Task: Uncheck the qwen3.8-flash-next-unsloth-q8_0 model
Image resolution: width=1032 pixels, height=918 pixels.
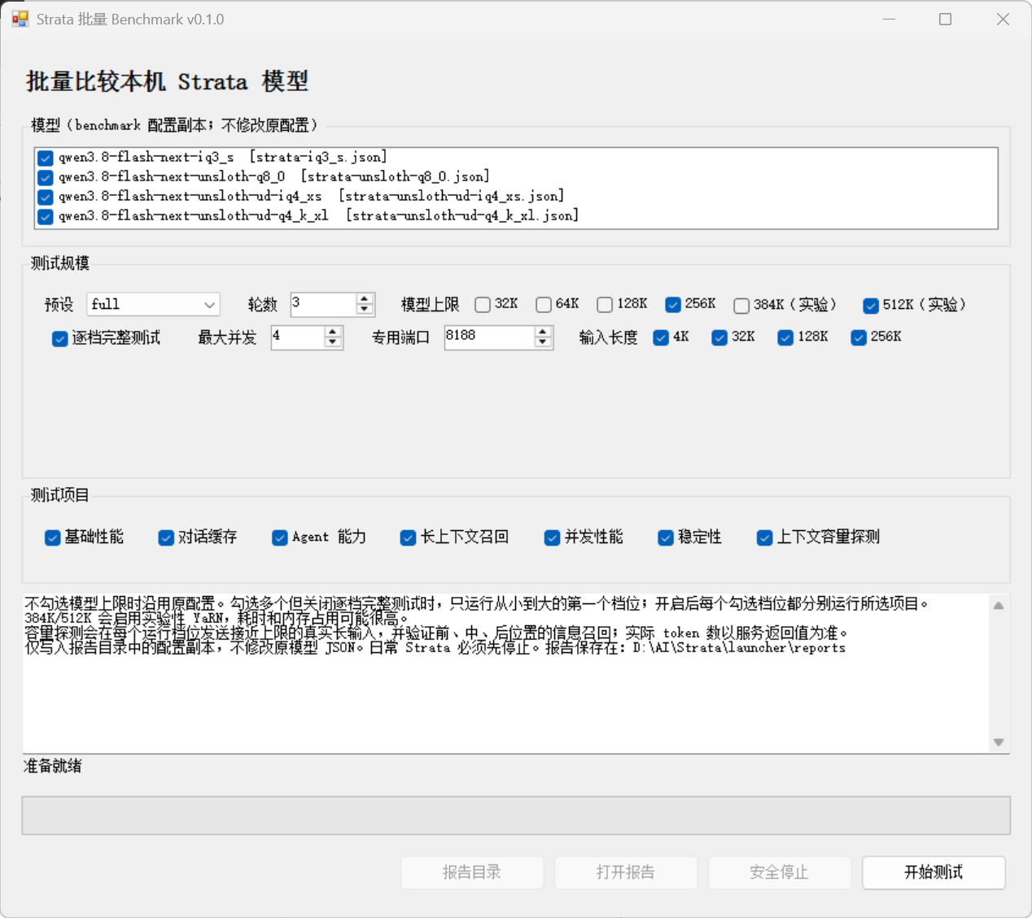Action: pyautogui.click(x=46, y=177)
